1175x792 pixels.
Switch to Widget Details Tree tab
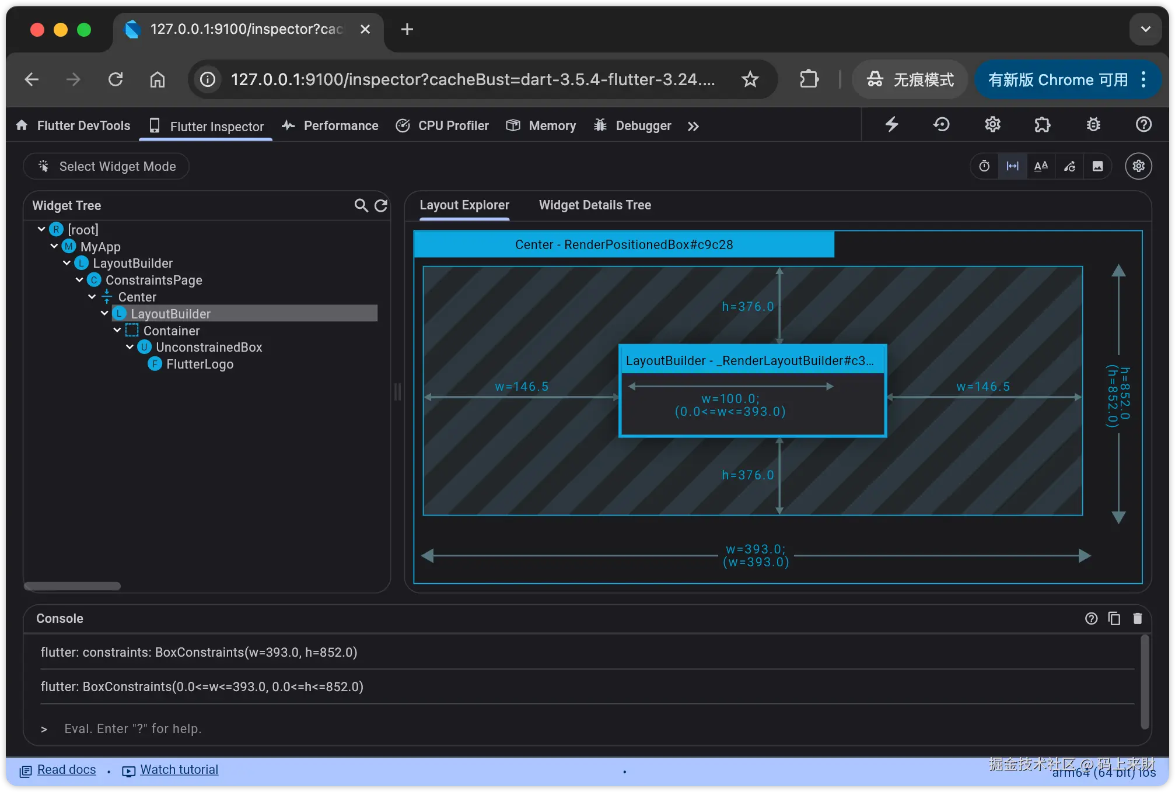point(595,205)
